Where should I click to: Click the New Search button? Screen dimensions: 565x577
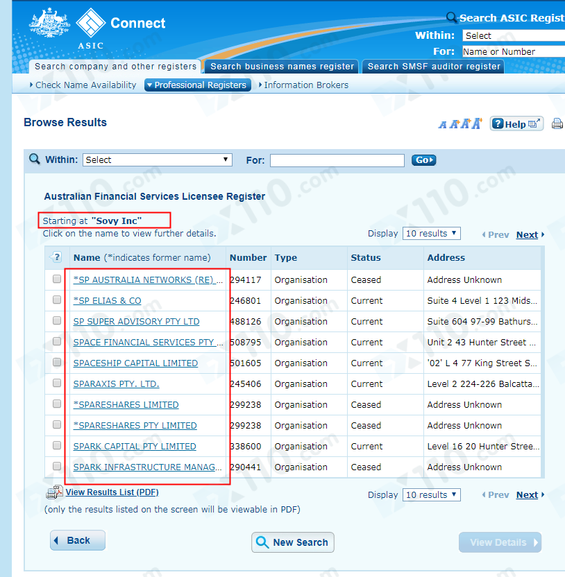(293, 542)
